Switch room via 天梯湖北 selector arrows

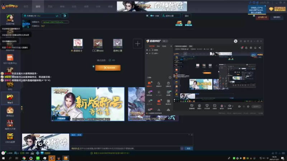pos(57,16)
